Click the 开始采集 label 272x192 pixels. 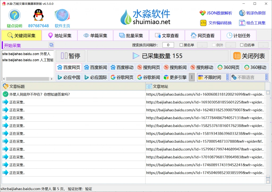click(12, 46)
